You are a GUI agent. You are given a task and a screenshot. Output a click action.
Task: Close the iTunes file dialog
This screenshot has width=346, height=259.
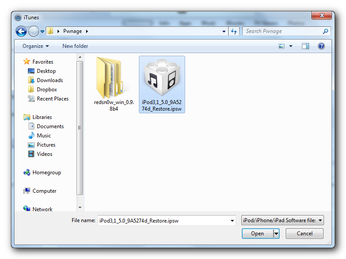click(321, 15)
